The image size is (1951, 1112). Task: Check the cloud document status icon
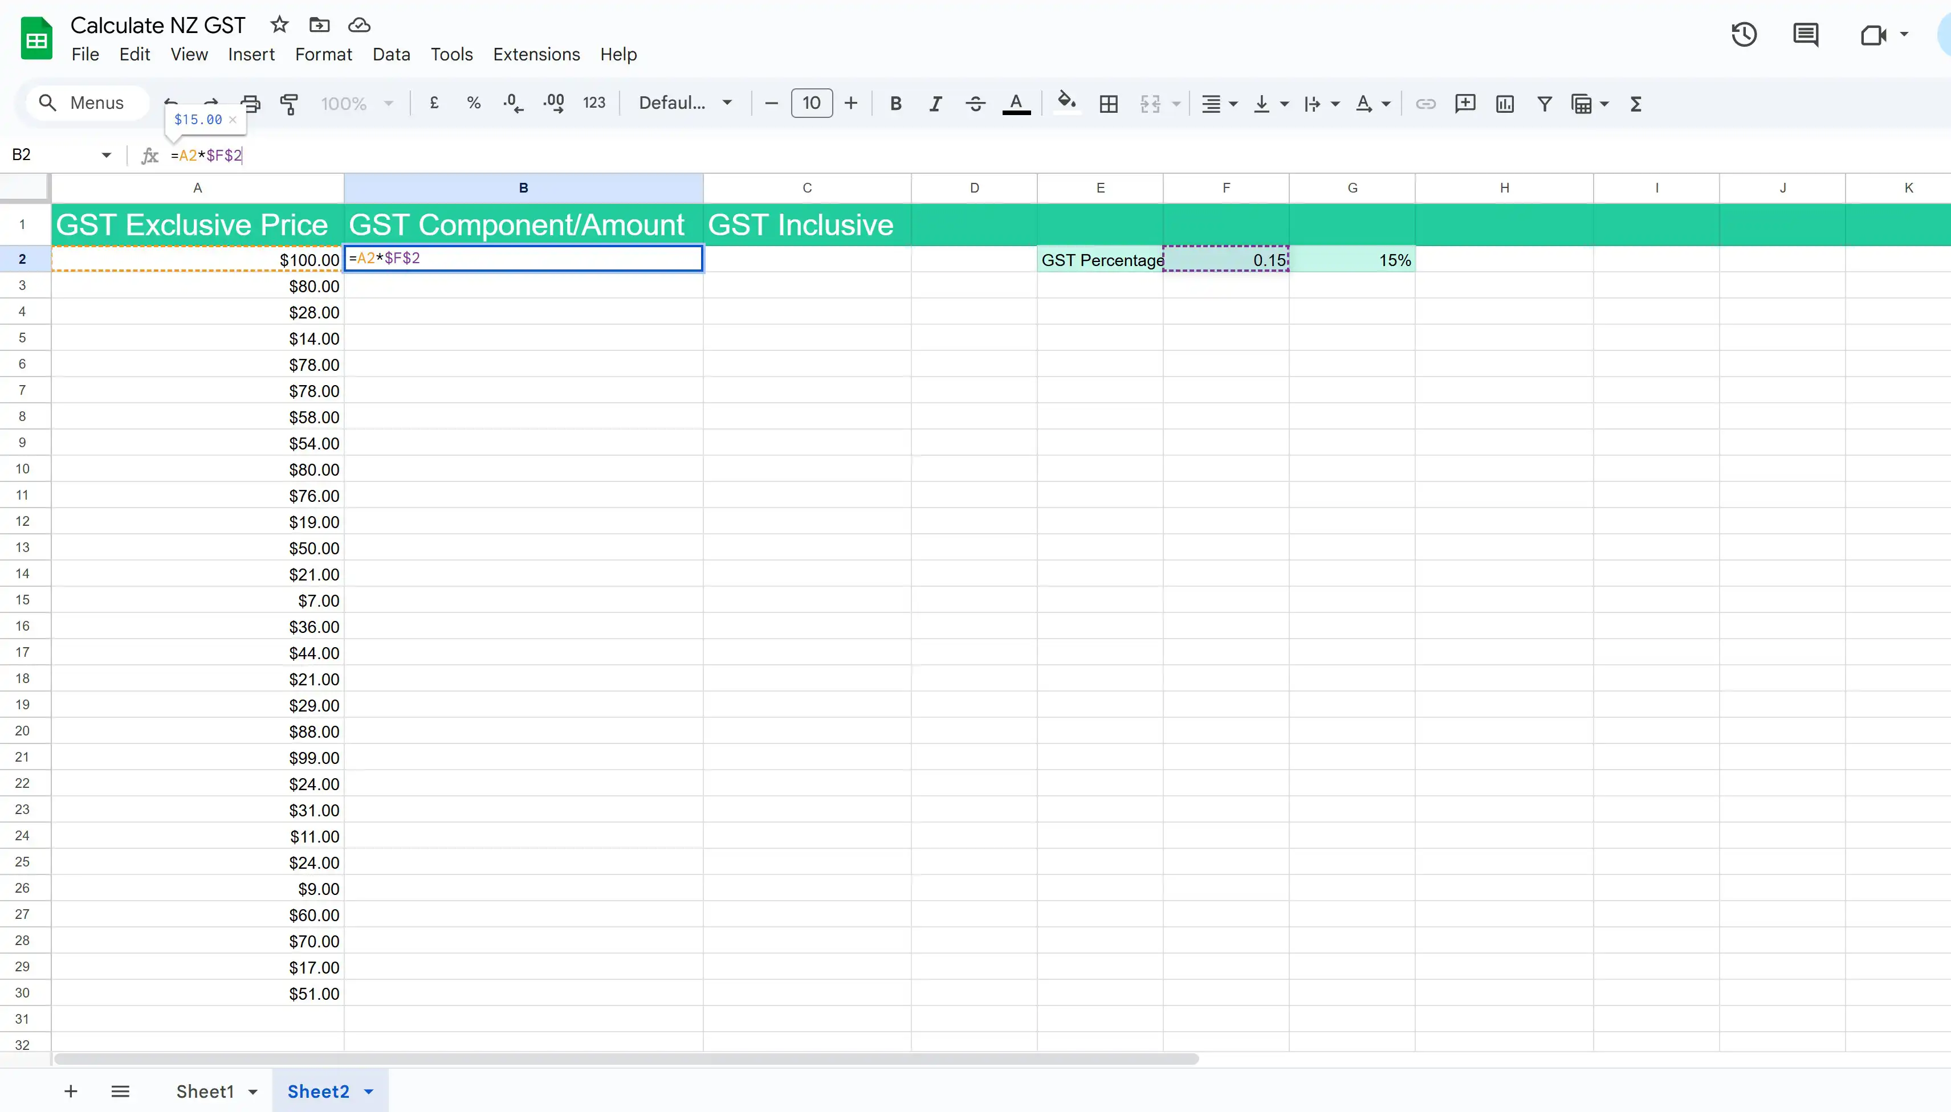tap(359, 25)
